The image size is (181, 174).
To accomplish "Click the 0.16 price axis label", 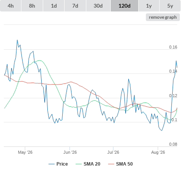I will pos(173,47).
